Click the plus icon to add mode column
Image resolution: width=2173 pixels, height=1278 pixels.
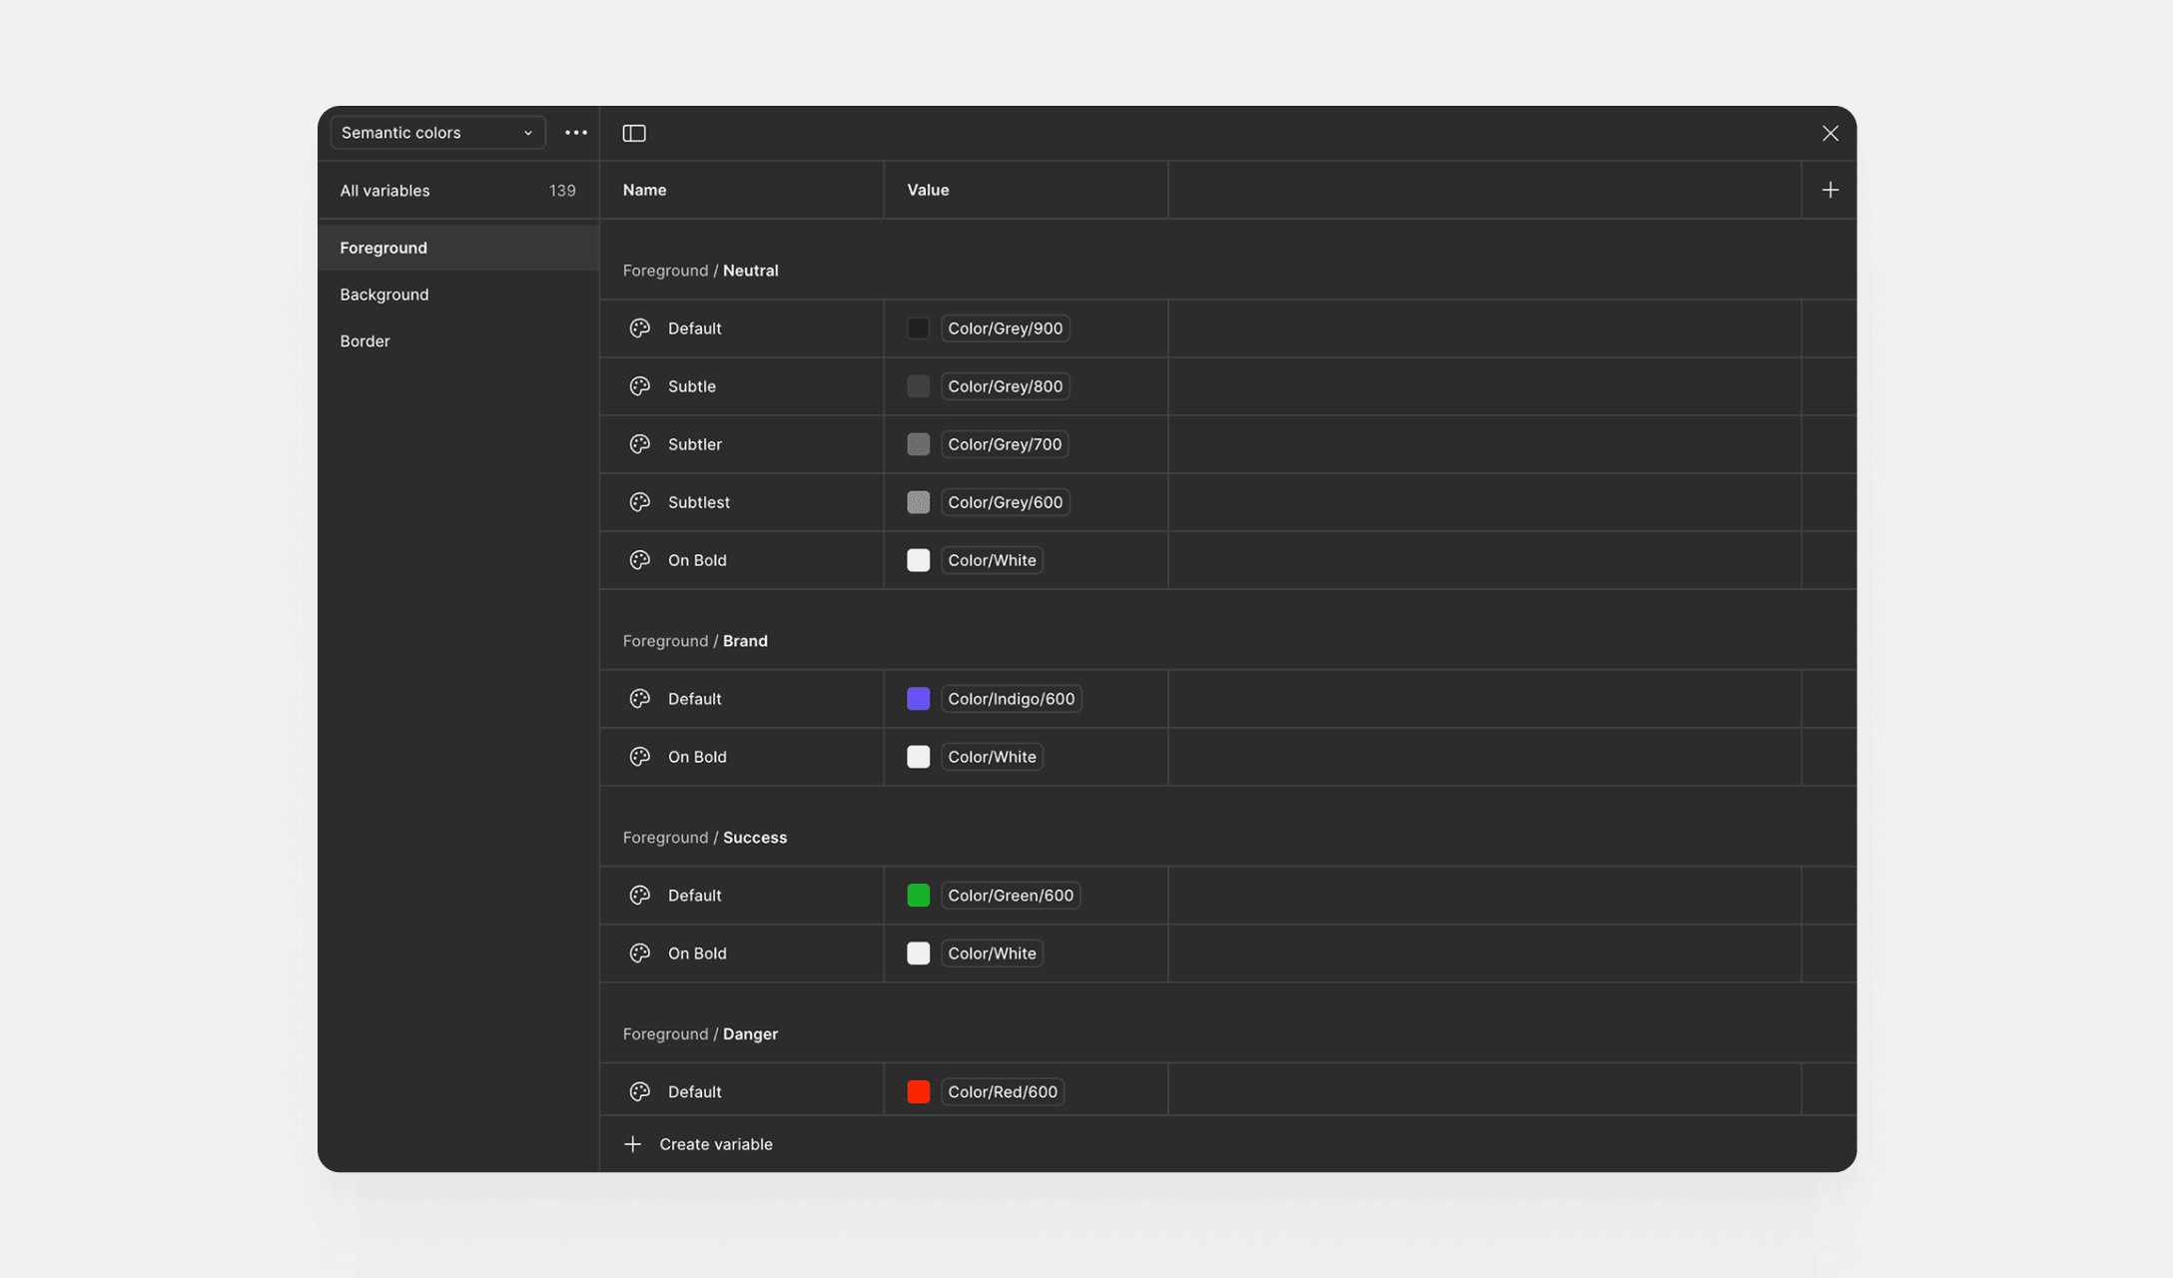click(x=1829, y=190)
